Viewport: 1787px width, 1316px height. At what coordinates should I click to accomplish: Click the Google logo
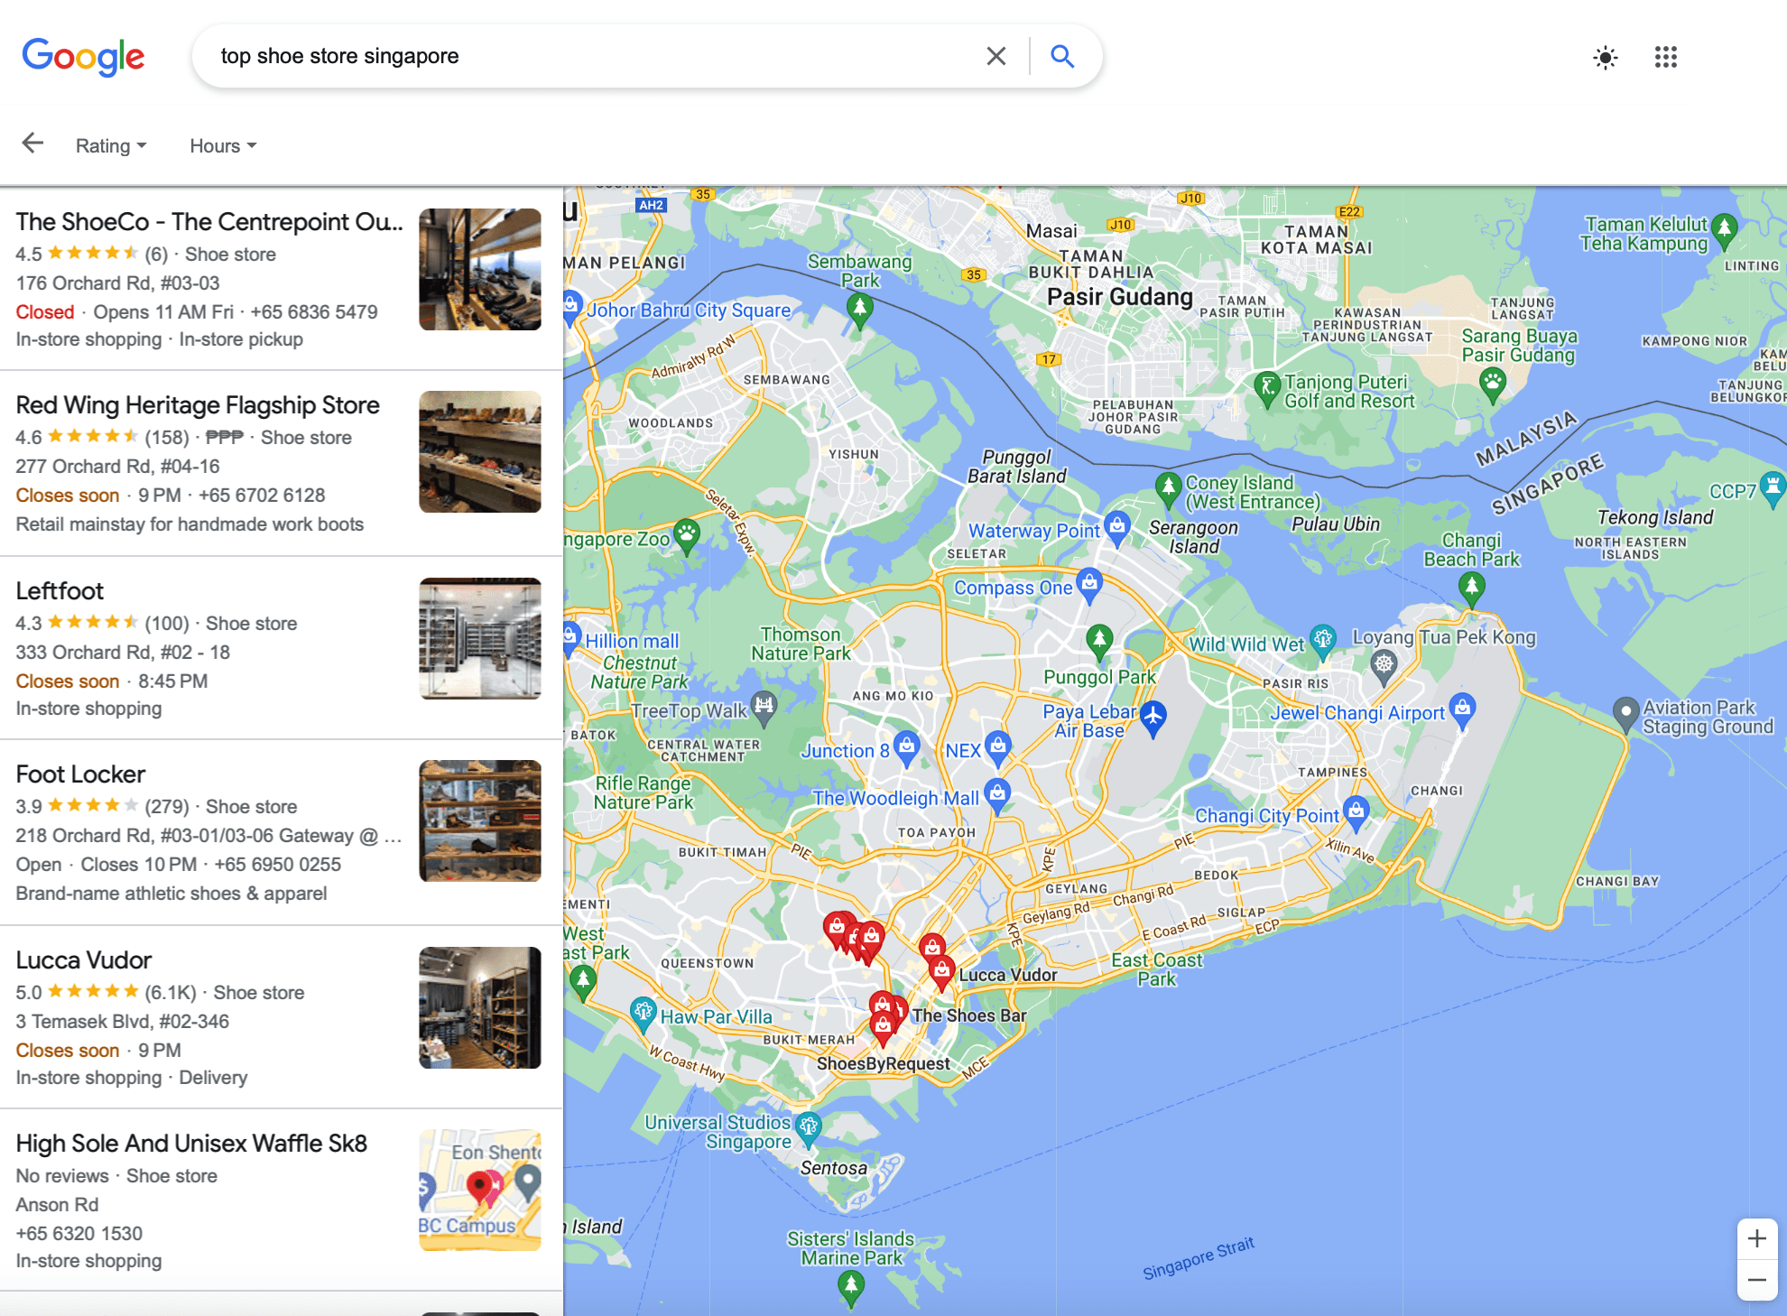point(83,57)
